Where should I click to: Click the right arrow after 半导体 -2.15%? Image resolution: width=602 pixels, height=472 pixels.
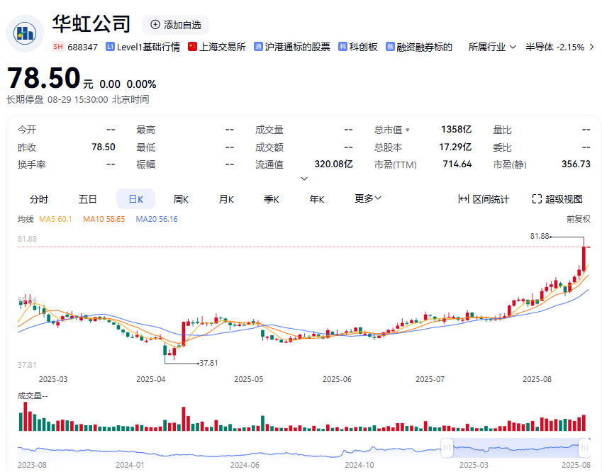pyautogui.click(x=591, y=47)
